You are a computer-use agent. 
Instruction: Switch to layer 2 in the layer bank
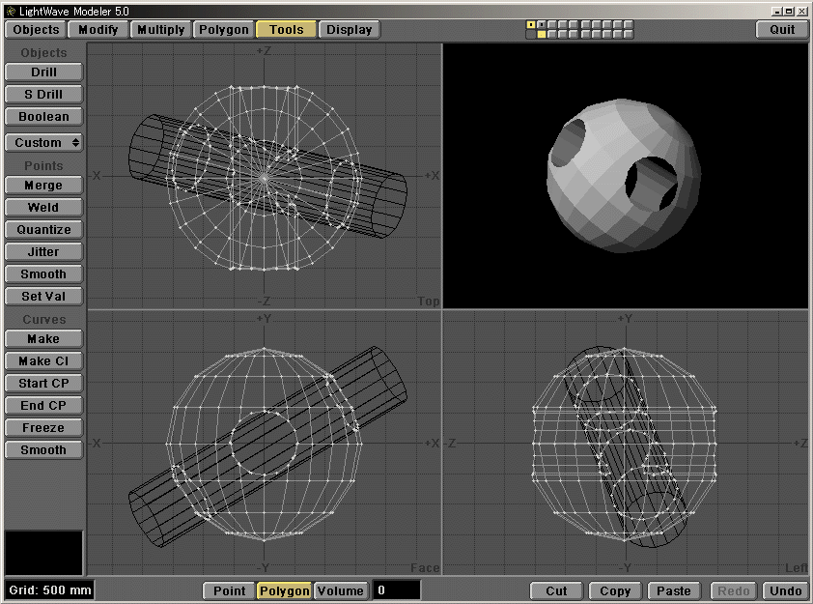point(542,24)
